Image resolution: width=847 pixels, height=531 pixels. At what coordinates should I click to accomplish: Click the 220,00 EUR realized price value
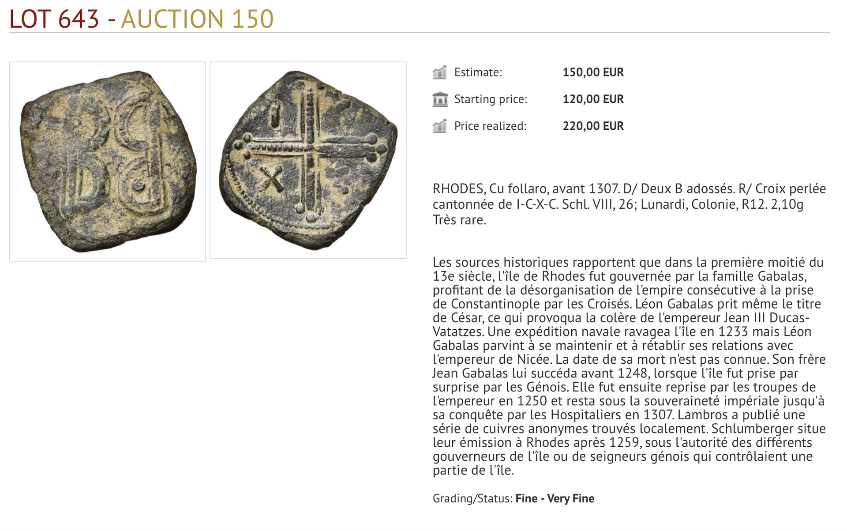(593, 126)
